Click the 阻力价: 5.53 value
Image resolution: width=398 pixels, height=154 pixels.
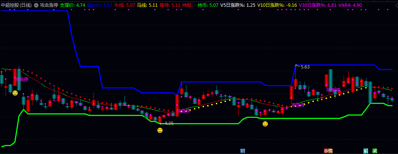click(100, 5)
